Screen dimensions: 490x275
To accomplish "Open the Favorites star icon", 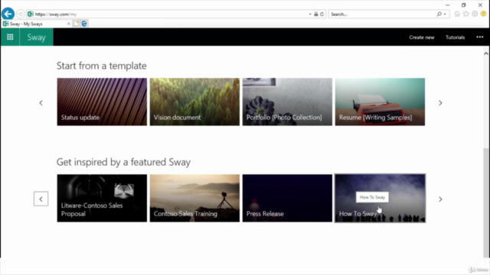I will (466, 14).
